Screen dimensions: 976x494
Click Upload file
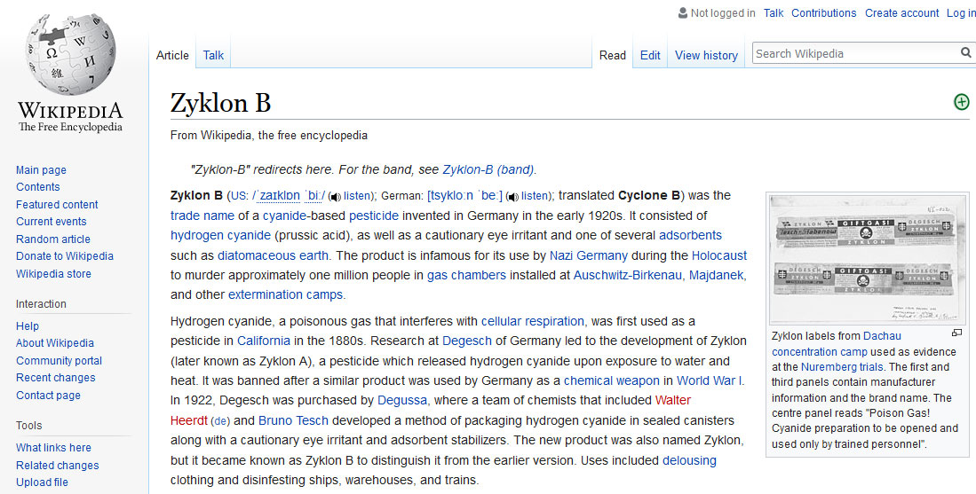(x=42, y=482)
